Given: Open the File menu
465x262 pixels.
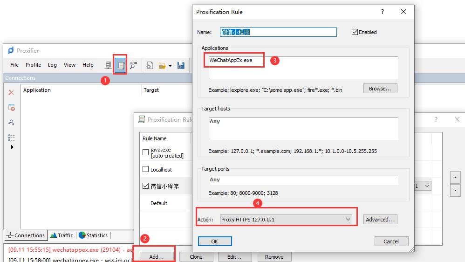Looking at the screenshot, I should click(x=14, y=65).
